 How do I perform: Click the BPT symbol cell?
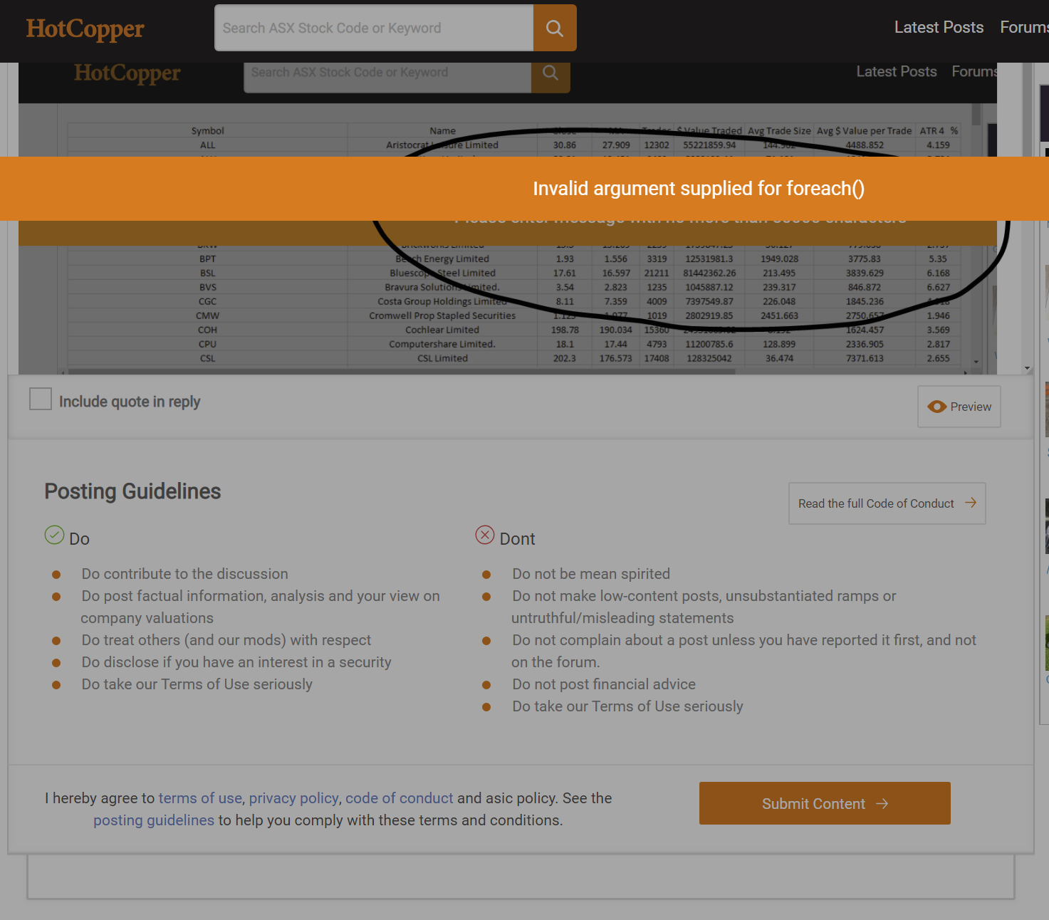(207, 258)
